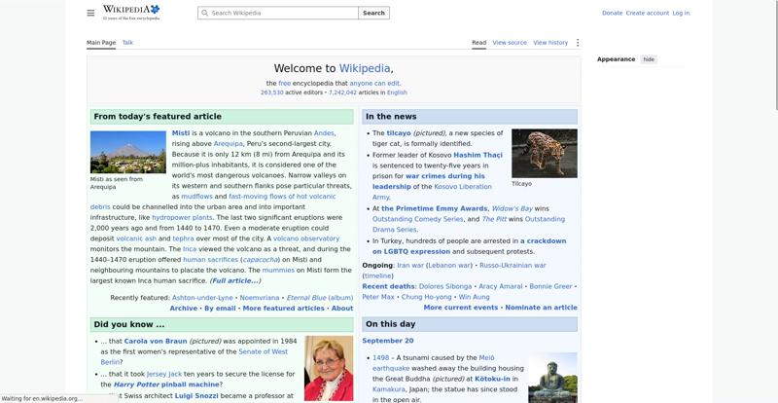Screen dimensions: 778x403
Task: Click the Search button
Action: pos(373,13)
